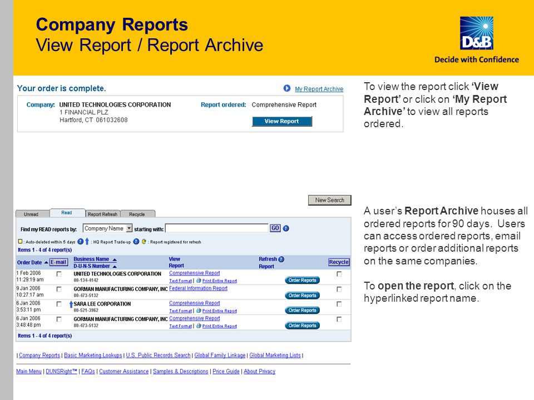Screen dimensions: 534x400
Task: Click Text Format link in Sara Lee row
Action: [x=180, y=311]
